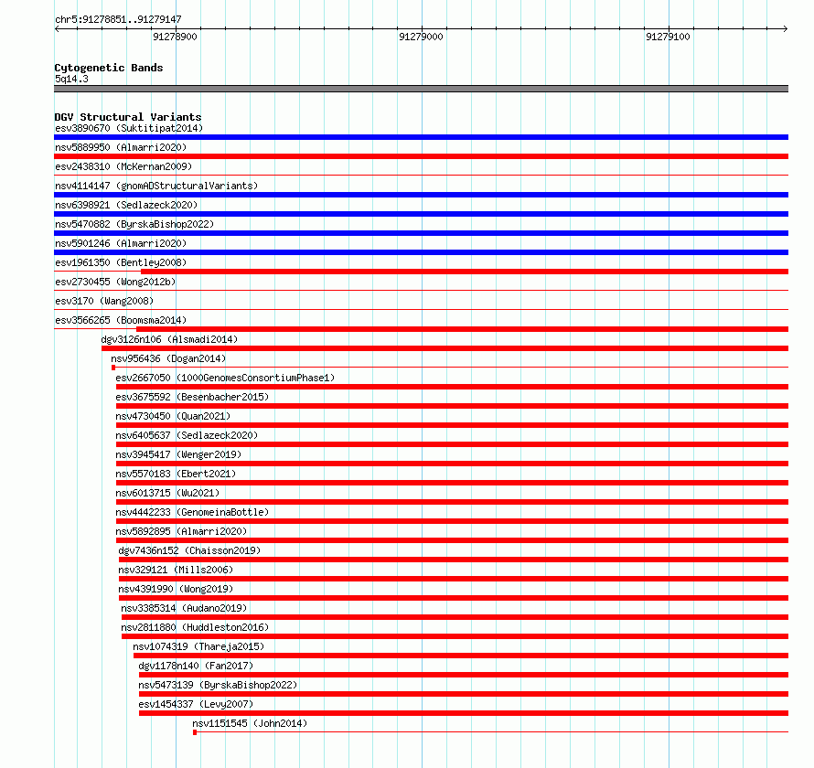Click the Cytogenetic Bands track title
The image size is (814, 768).
(109, 68)
